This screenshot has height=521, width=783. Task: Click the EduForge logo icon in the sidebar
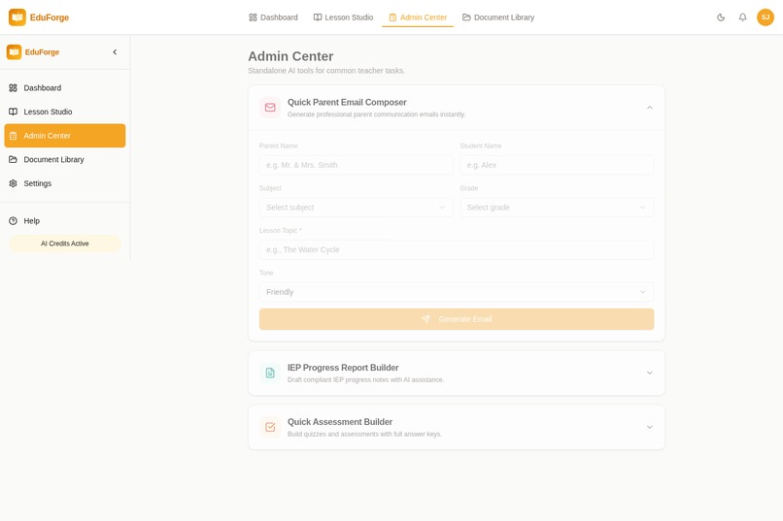14,51
